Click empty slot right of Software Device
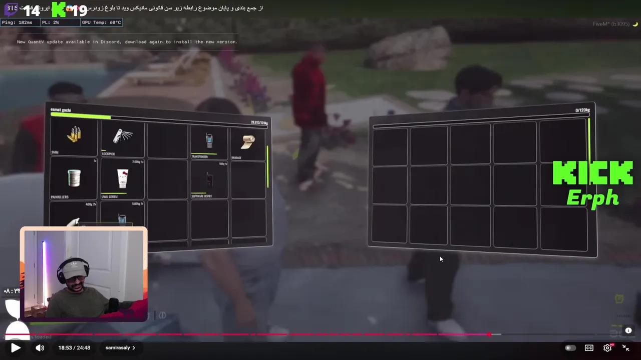Image resolution: width=641 pixels, height=360 pixels. (x=248, y=180)
